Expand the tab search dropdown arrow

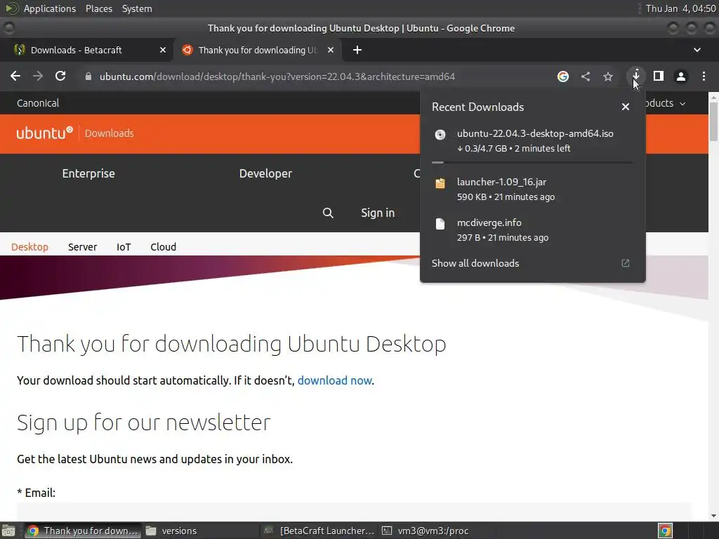[697, 50]
